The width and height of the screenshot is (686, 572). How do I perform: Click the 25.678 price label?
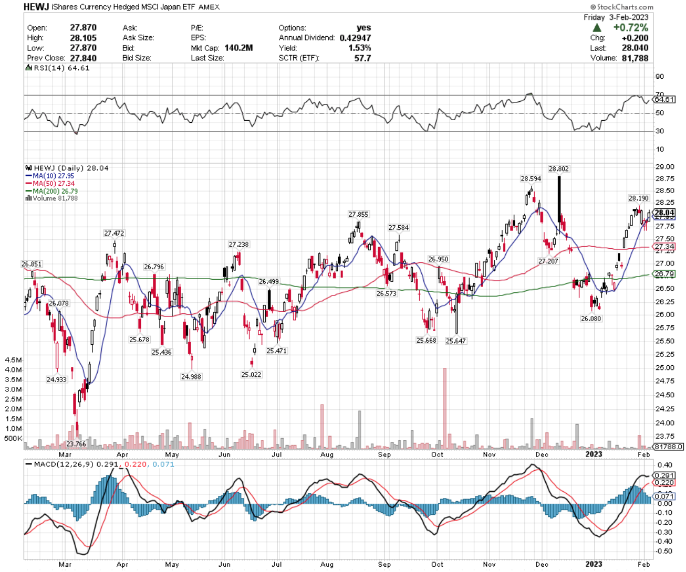(139, 340)
